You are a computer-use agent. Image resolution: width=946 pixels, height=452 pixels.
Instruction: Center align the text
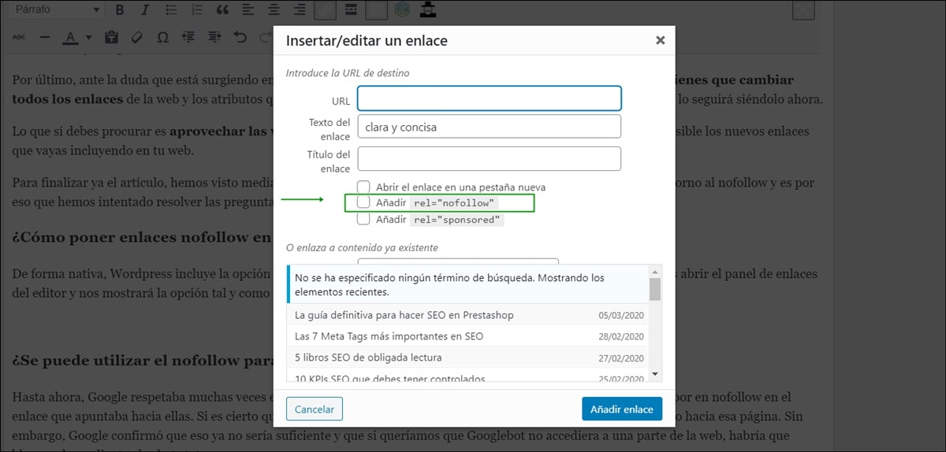tap(274, 10)
